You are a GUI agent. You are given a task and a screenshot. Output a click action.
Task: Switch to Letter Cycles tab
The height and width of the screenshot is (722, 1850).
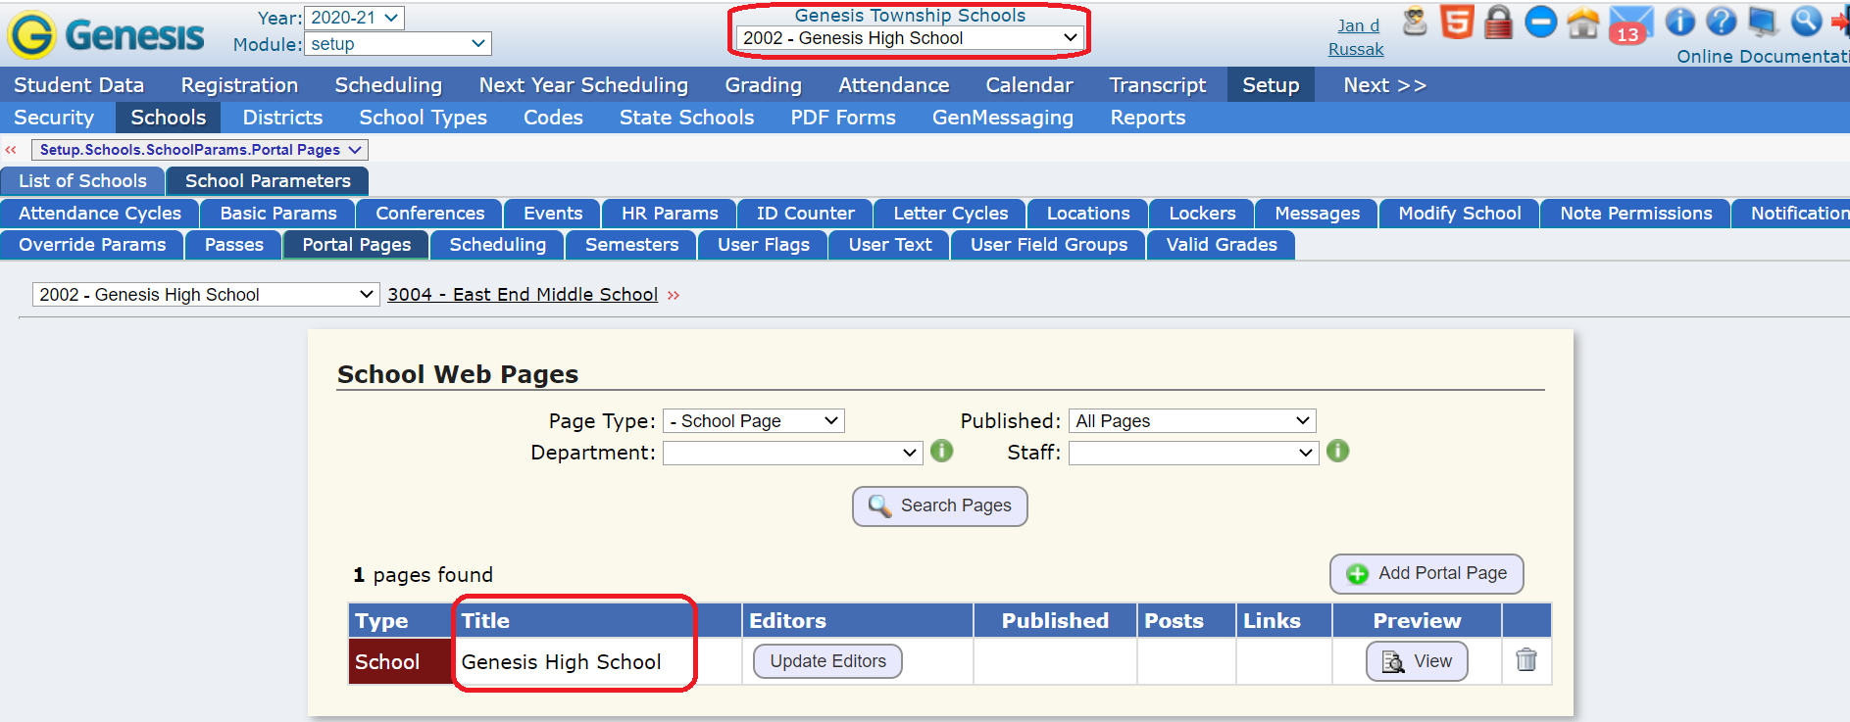point(950,214)
